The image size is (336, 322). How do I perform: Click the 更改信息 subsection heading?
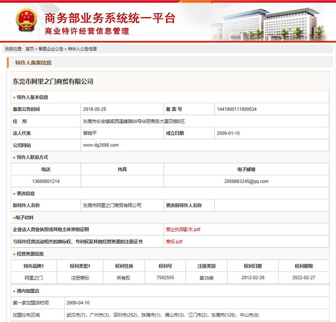pos(26,194)
